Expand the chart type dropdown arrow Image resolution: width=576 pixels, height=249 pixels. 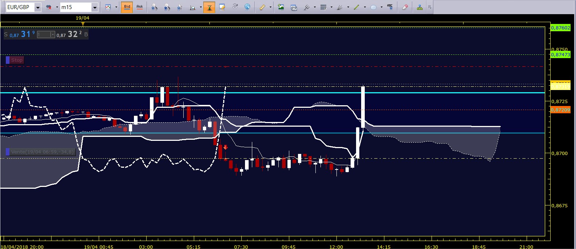click(x=116, y=7)
